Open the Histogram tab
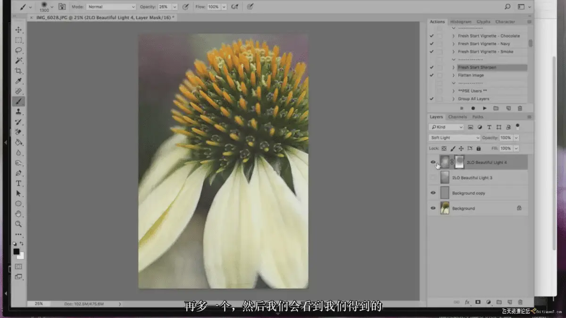Viewport: 566px width, 318px height. [460, 22]
